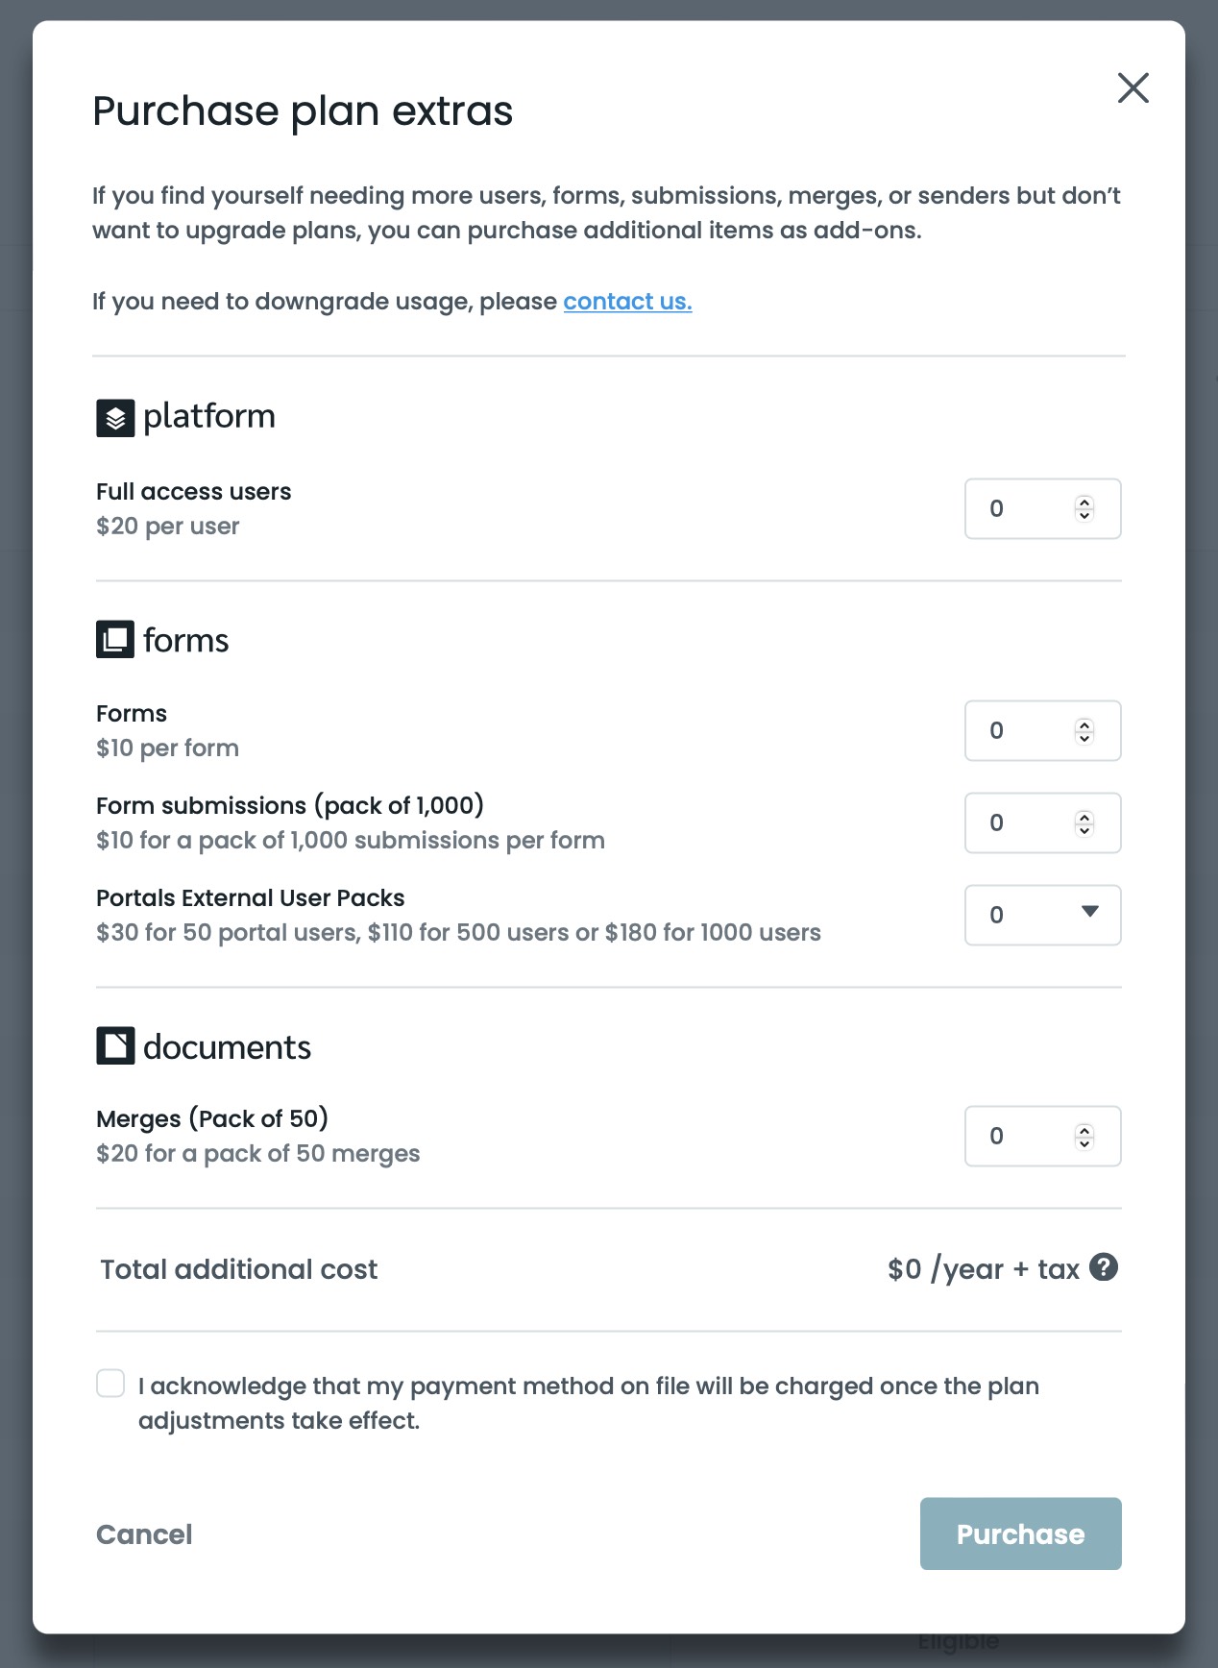Increment Form submissions pack quantity

(x=1084, y=816)
